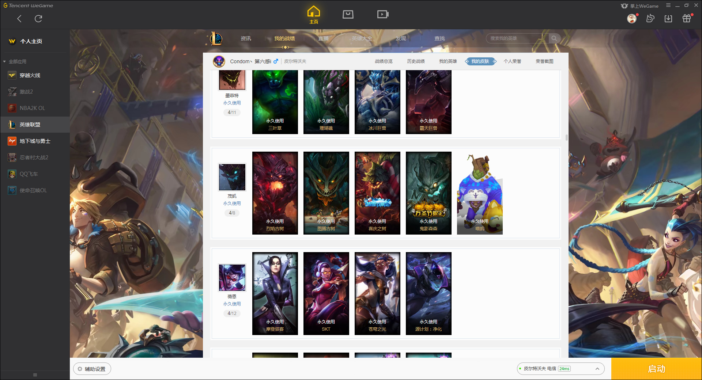Switch to 个人荣誉 sub-tab
This screenshot has height=380, width=702.
[512, 61]
